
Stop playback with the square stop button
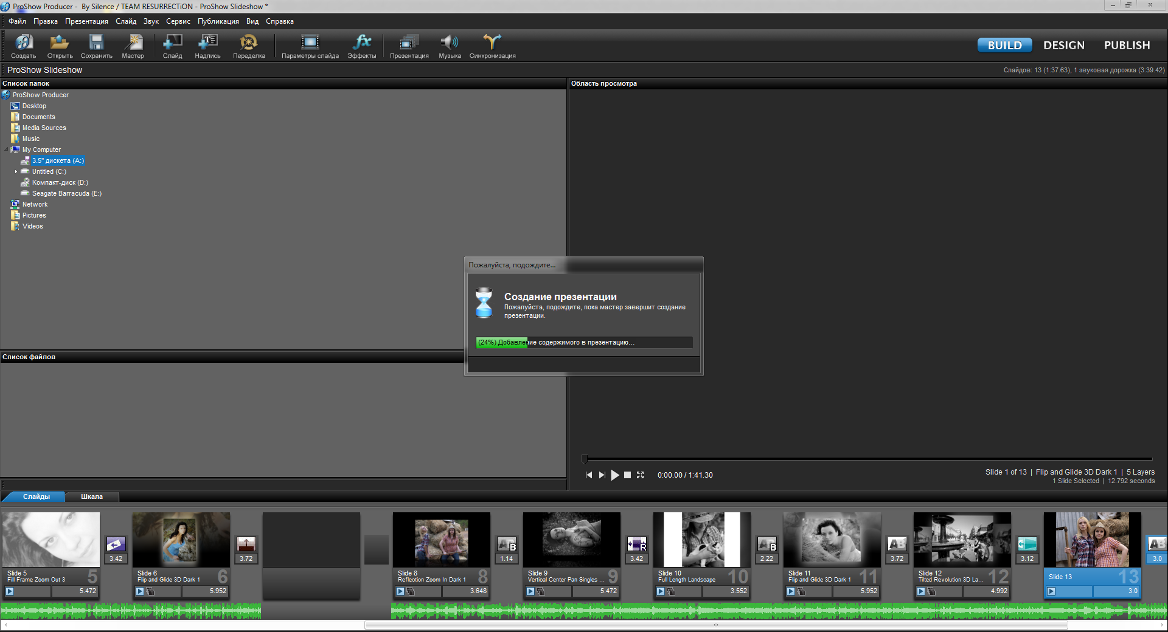(x=627, y=475)
